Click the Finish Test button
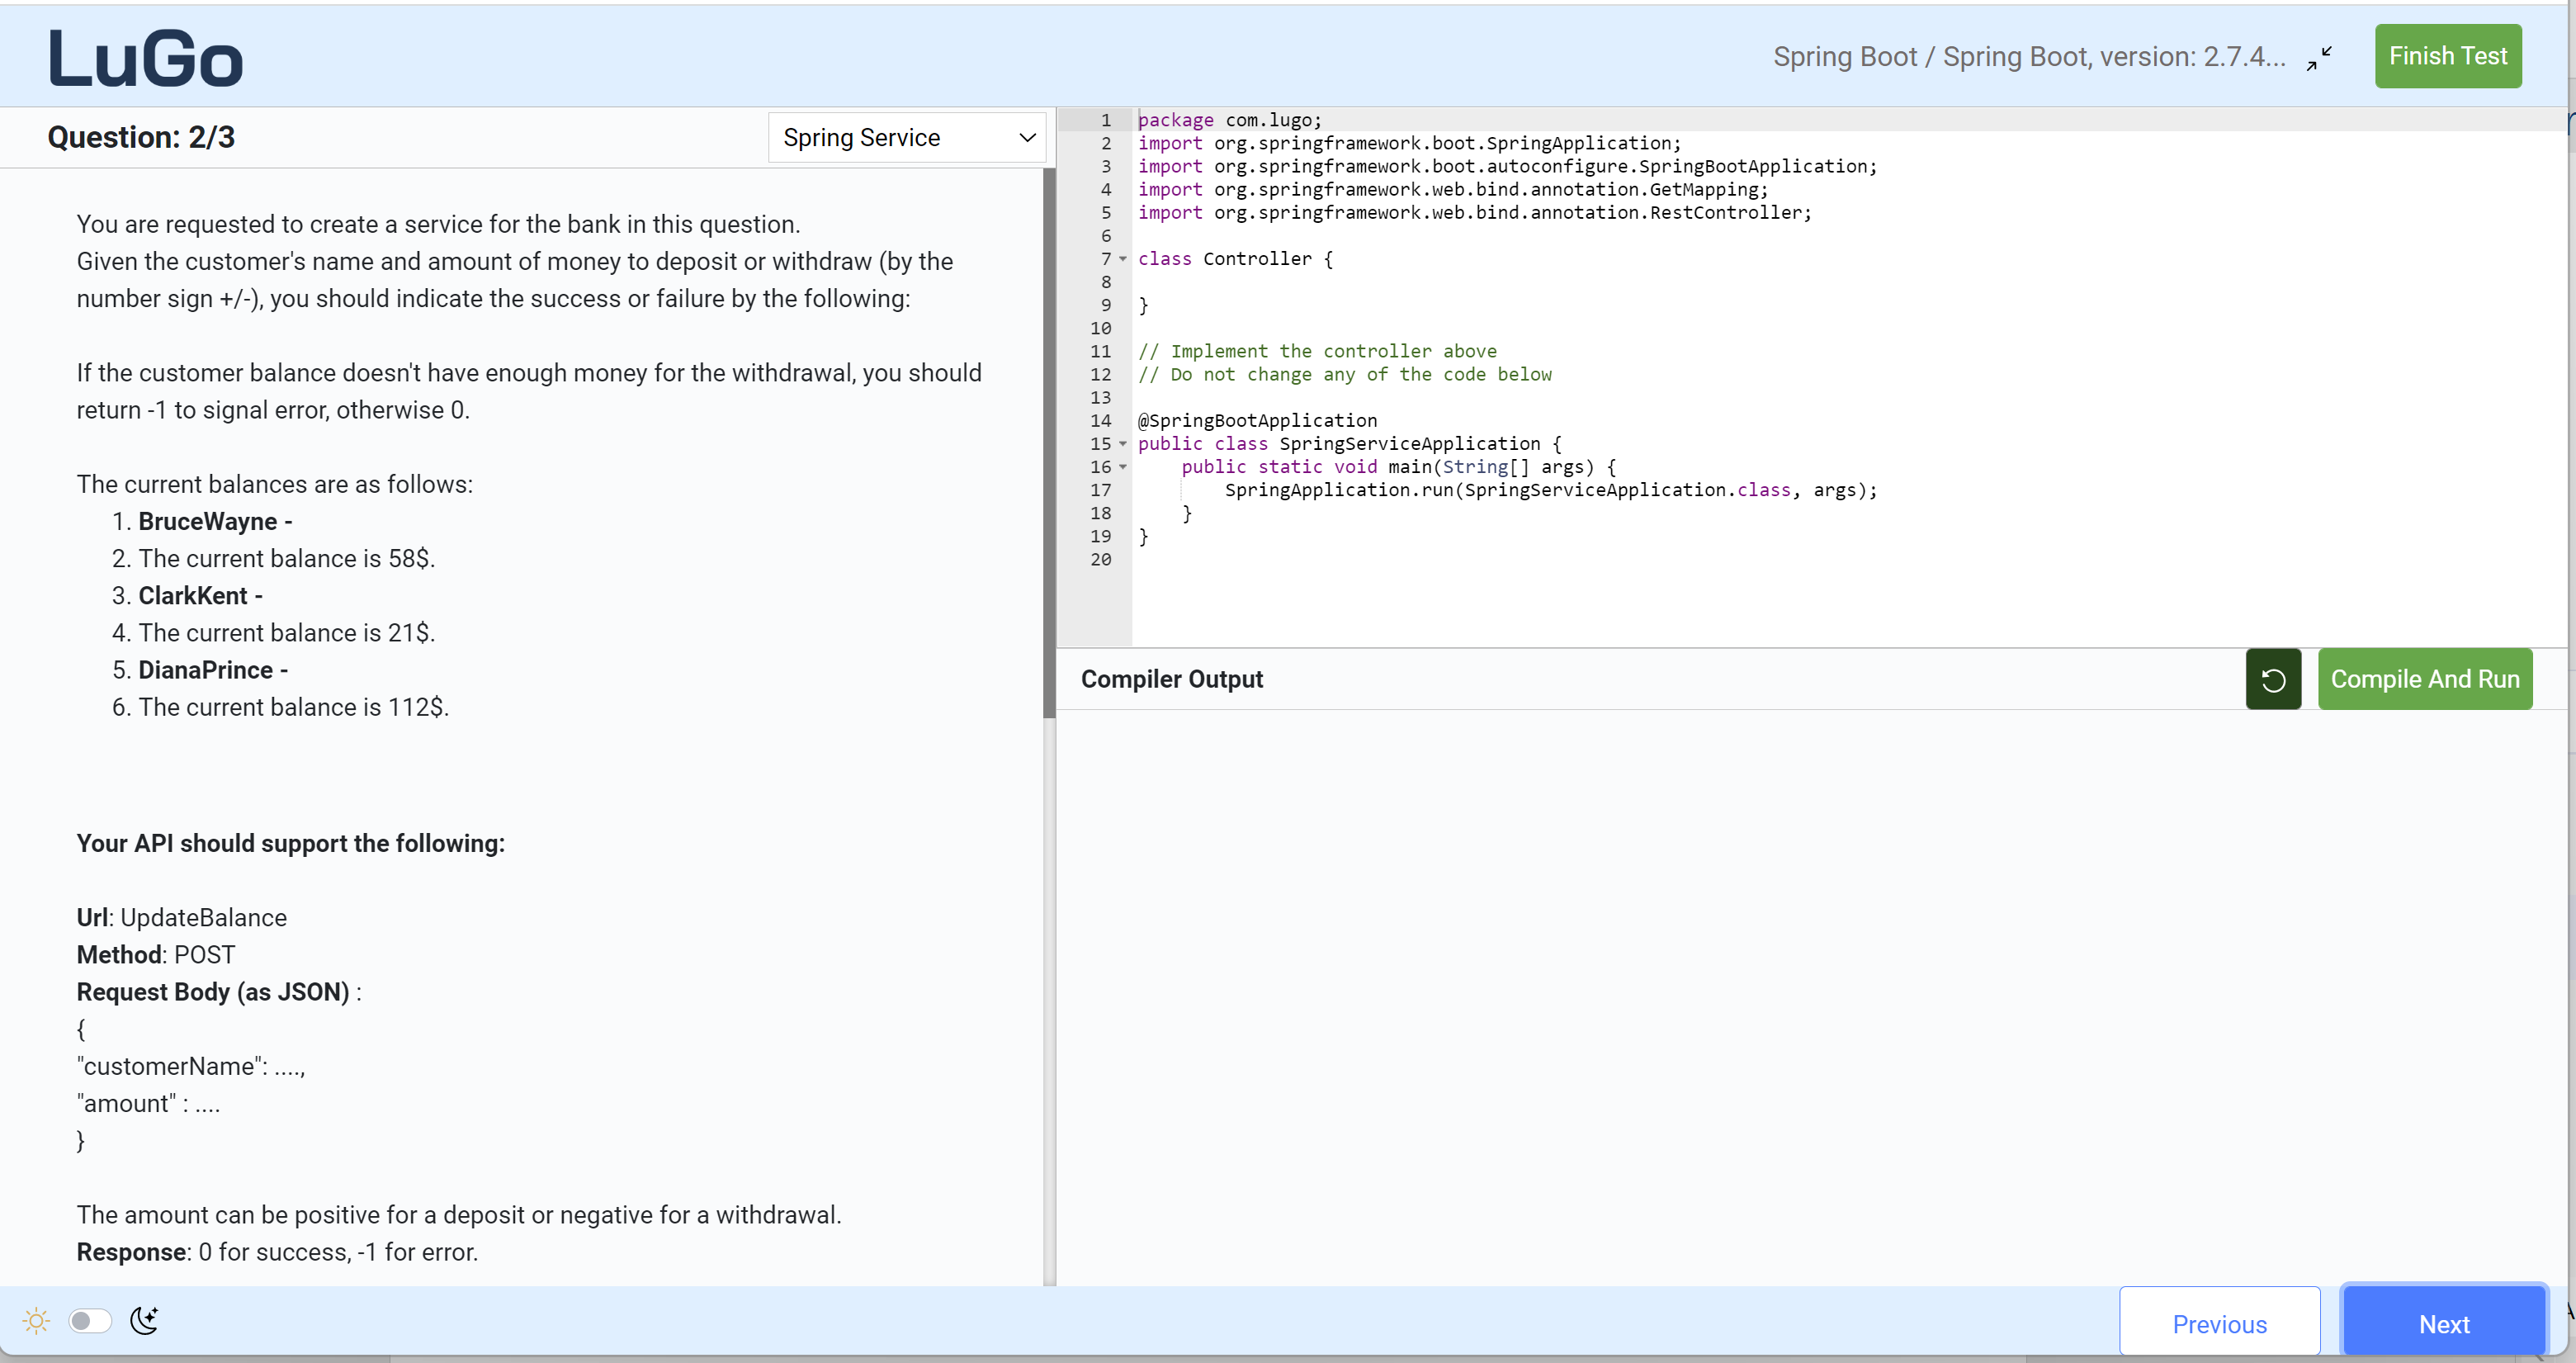The width and height of the screenshot is (2576, 1363). click(2448, 56)
